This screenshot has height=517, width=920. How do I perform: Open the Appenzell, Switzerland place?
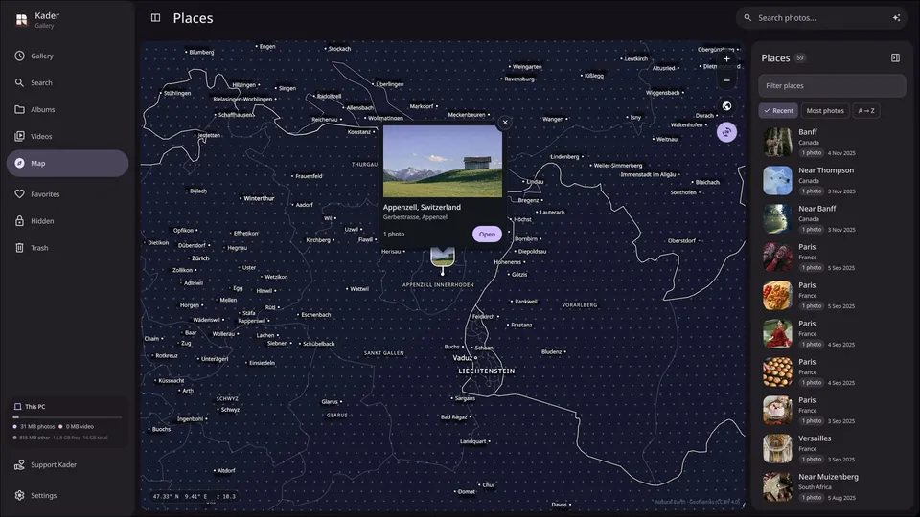(x=487, y=234)
